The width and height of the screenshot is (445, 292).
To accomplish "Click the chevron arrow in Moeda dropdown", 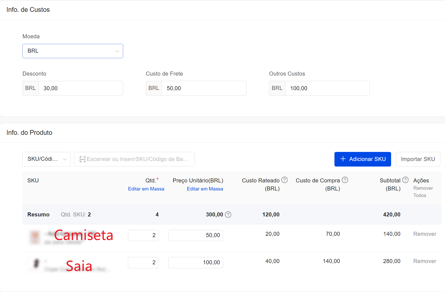I will [117, 51].
